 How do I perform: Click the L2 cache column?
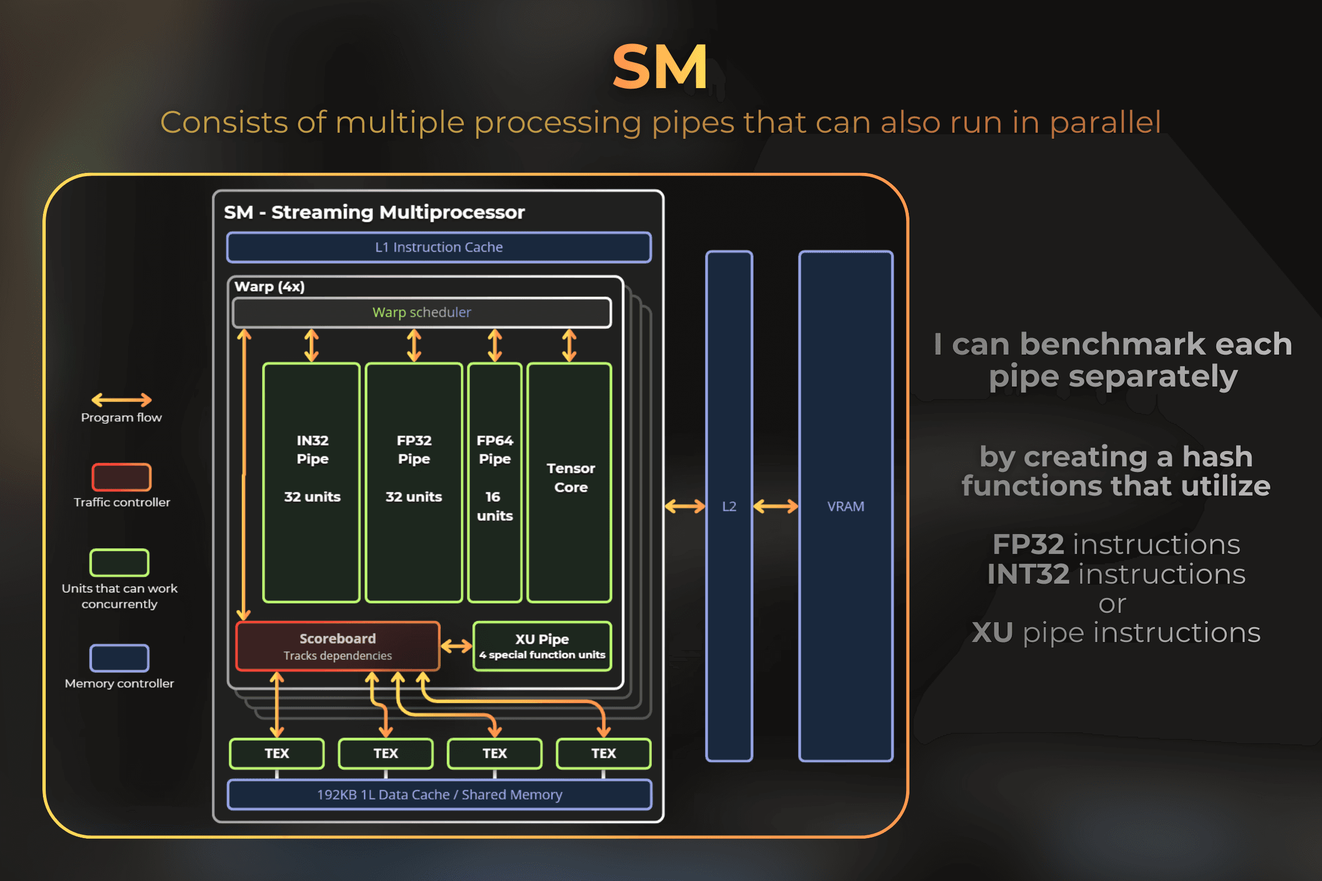(729, 505)
